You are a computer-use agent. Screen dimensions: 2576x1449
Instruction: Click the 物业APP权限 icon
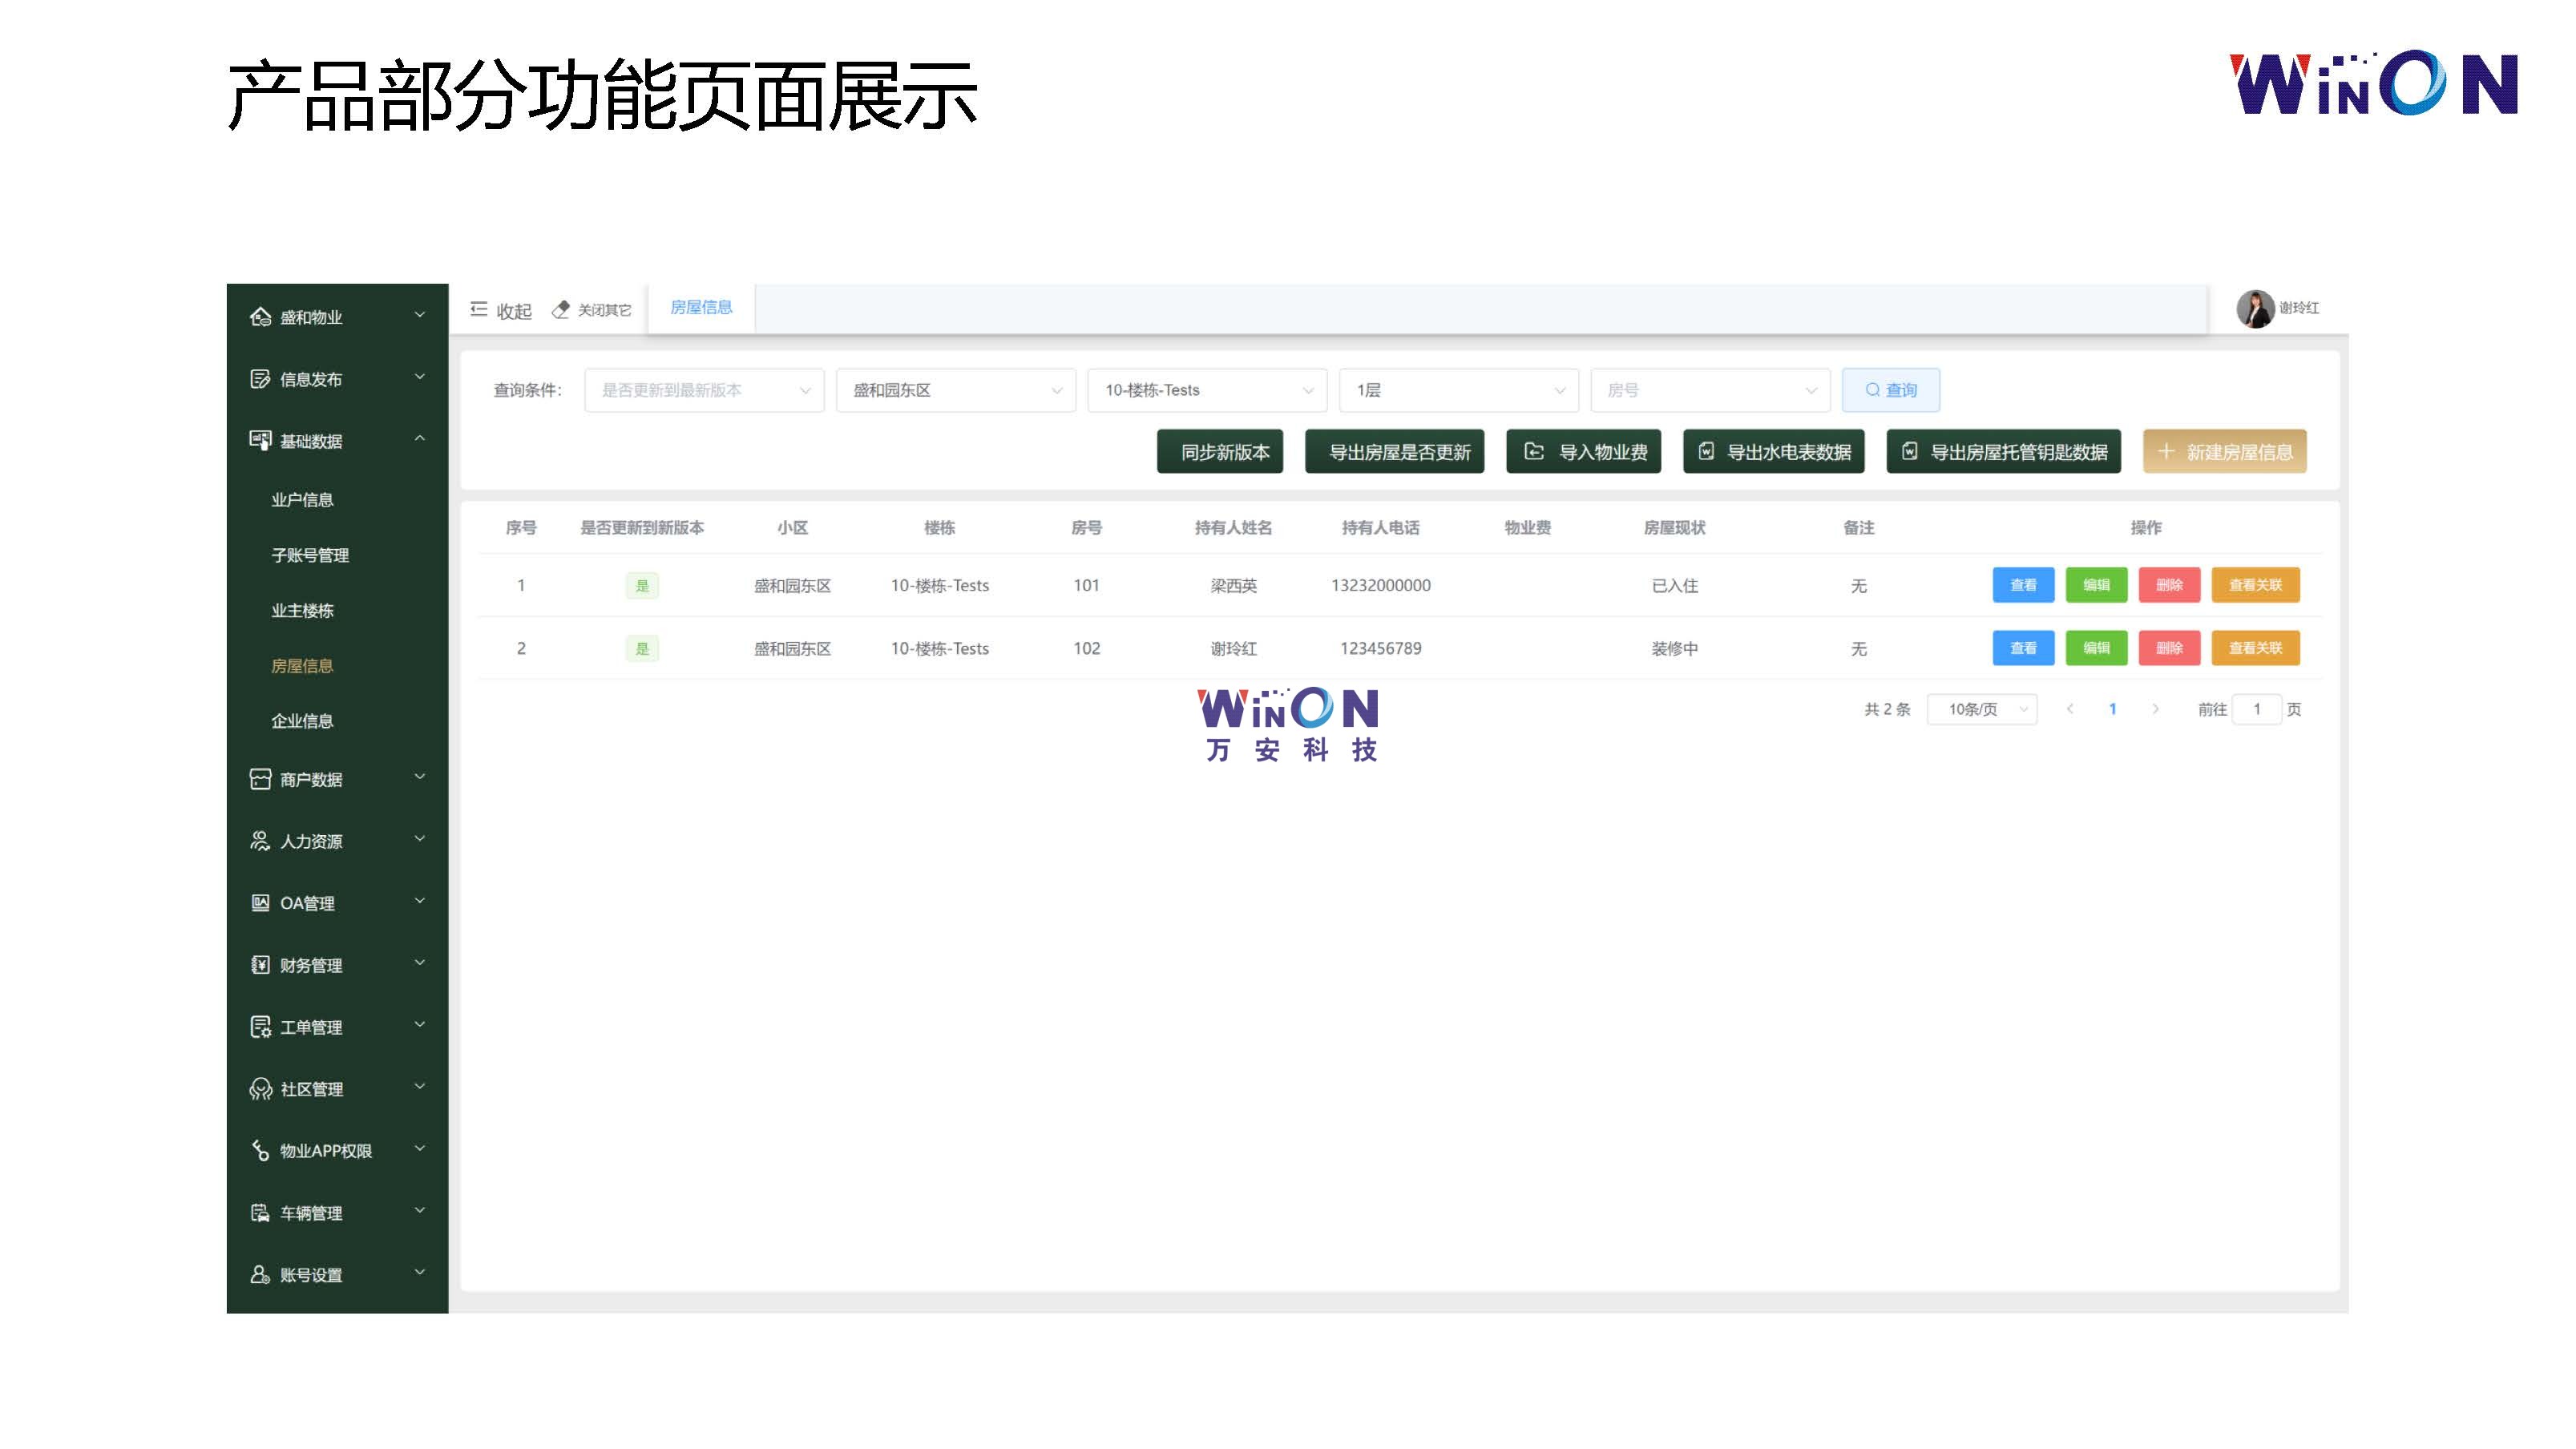coord(260,1151)
